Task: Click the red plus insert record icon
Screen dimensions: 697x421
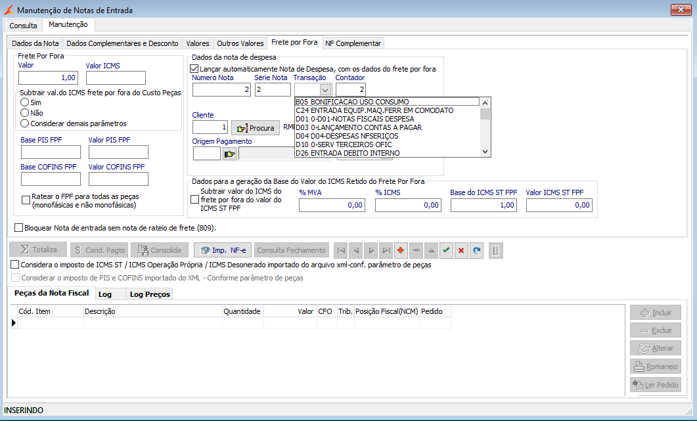Action: pyautogui.click(x=401, y=250)
